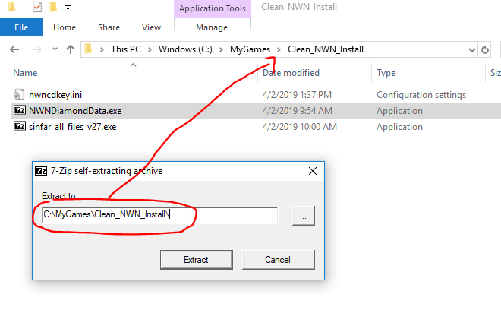Image resolution: width=501 pixels, height=329 pixels.
Task: Click the 7-Zip dialog title bar icon
Action: tap(41, 171)
